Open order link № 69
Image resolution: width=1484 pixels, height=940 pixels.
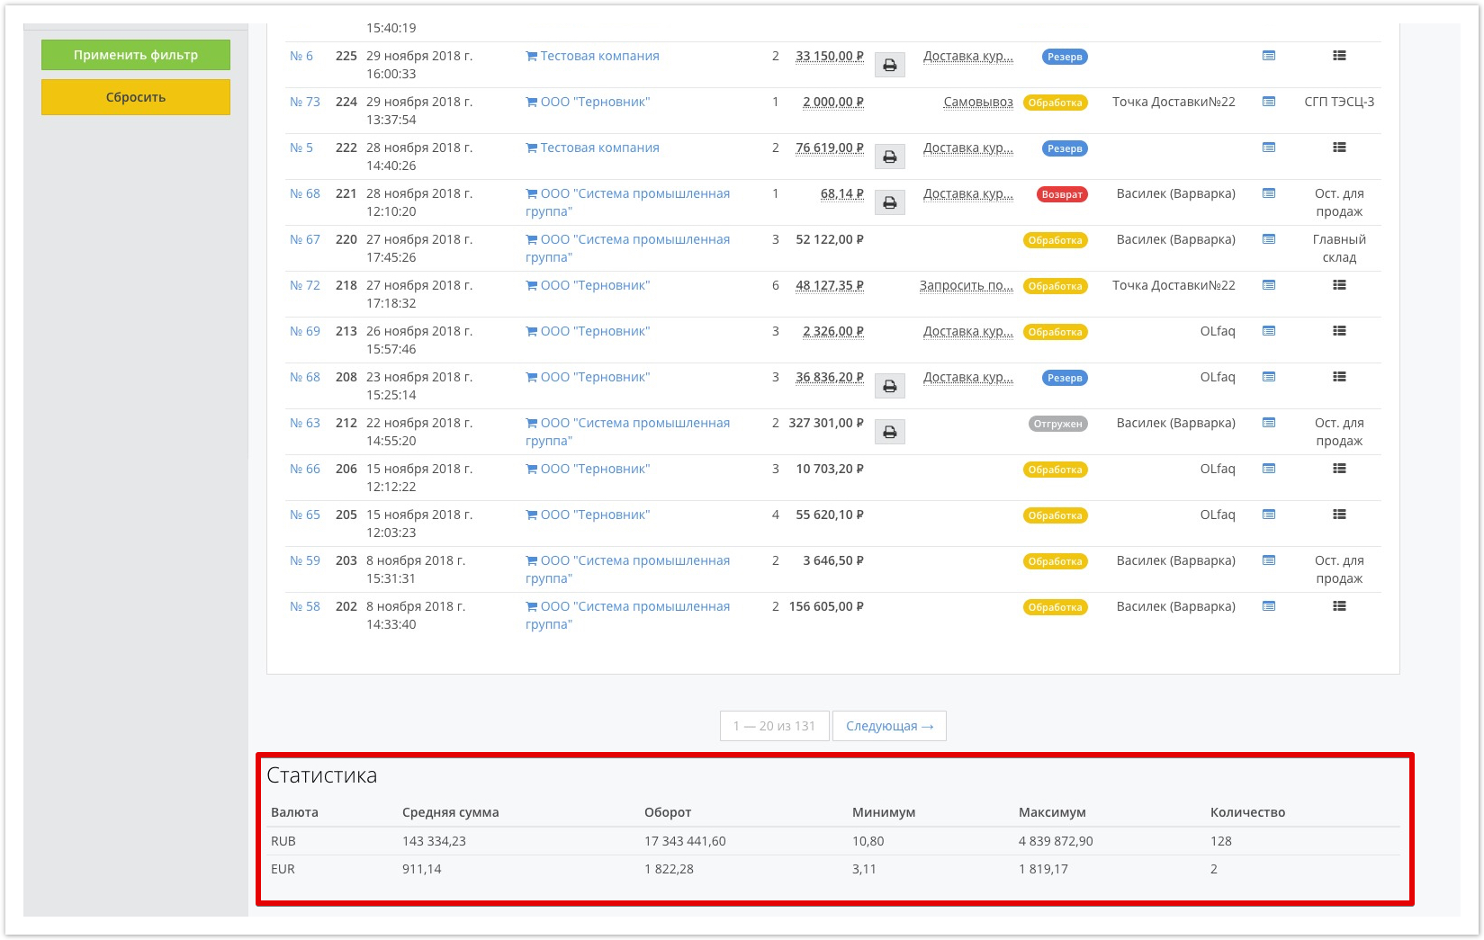305,331
